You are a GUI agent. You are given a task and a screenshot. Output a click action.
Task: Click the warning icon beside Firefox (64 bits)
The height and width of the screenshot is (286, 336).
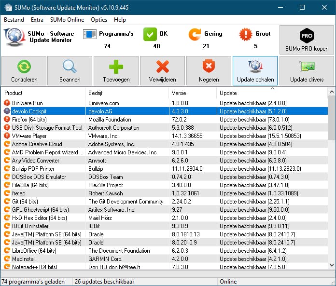(7, 120)
